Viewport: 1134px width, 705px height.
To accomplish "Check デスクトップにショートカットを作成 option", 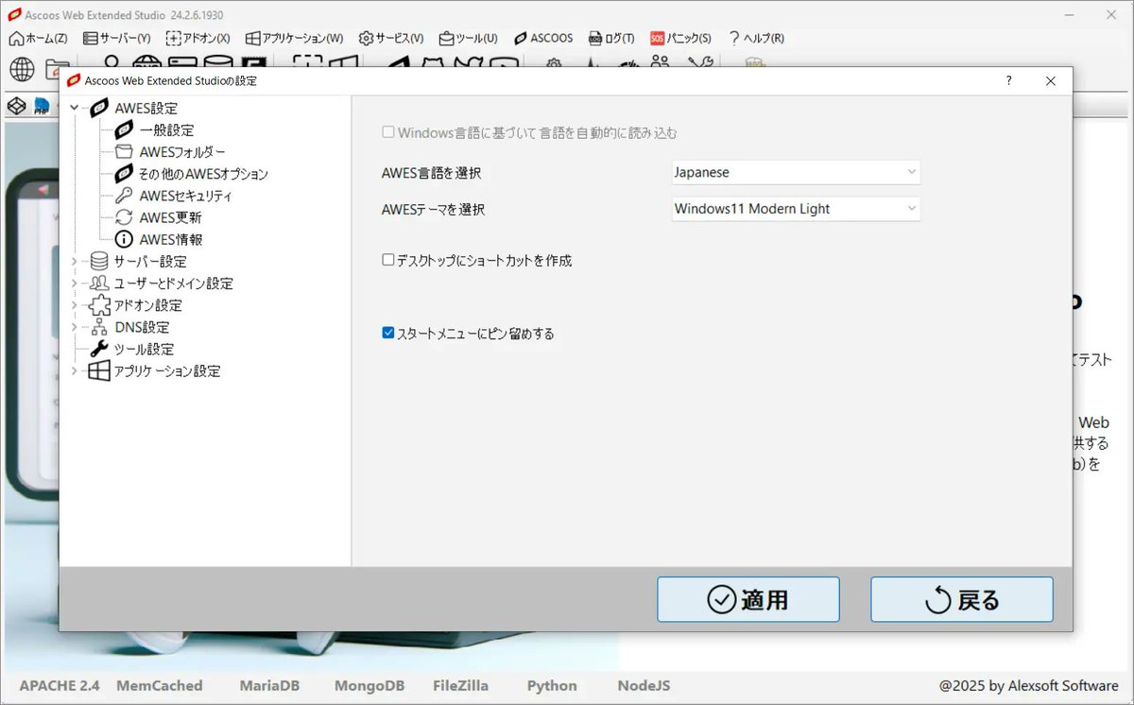I will [387, 259].
